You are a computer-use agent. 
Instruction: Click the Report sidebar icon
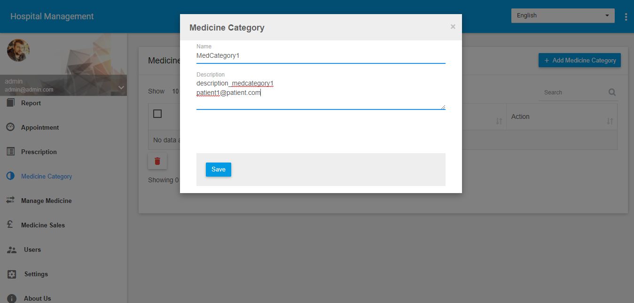pyautogui.click(x=11, y=103)
